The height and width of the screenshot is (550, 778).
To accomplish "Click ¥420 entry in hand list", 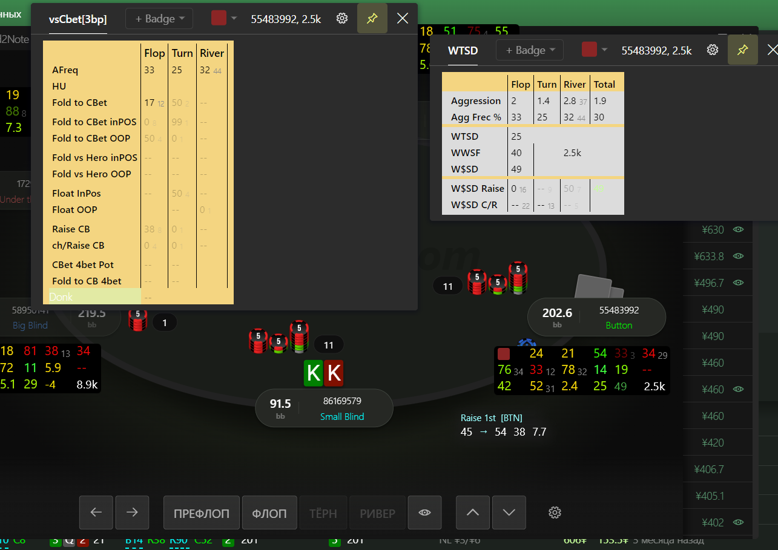I will pyautogui.click(x=713, y=442).
